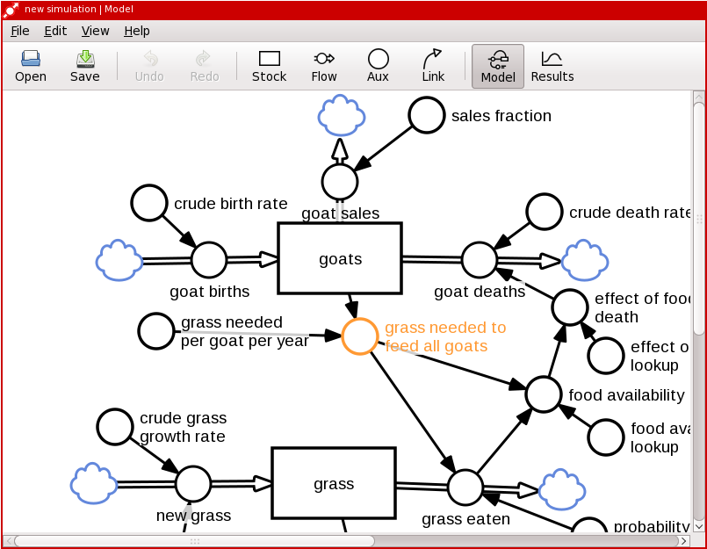The image size is (707, 549).
Task: Save the simulation using Save icon
Action: 85,67
